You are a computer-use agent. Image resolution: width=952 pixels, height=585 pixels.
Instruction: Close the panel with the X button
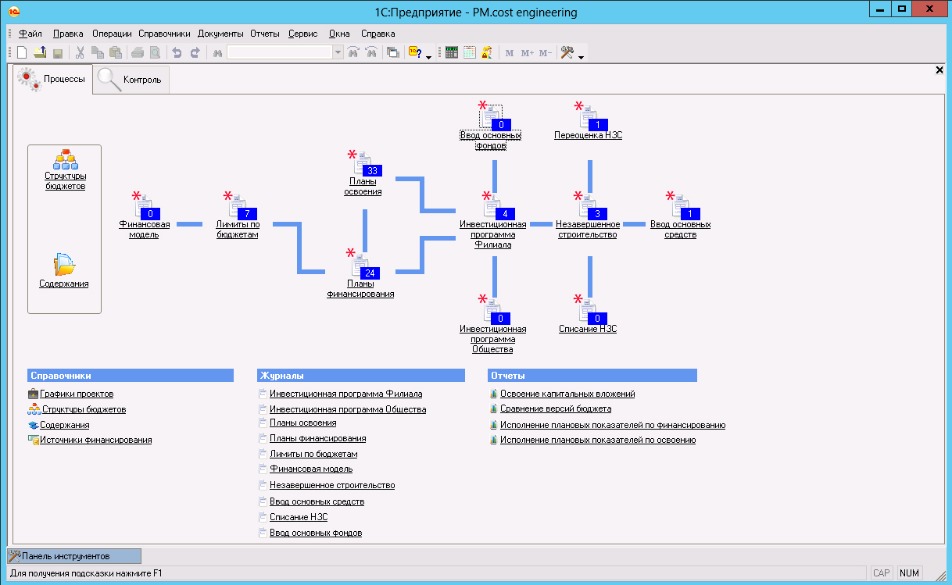(939, 70)
